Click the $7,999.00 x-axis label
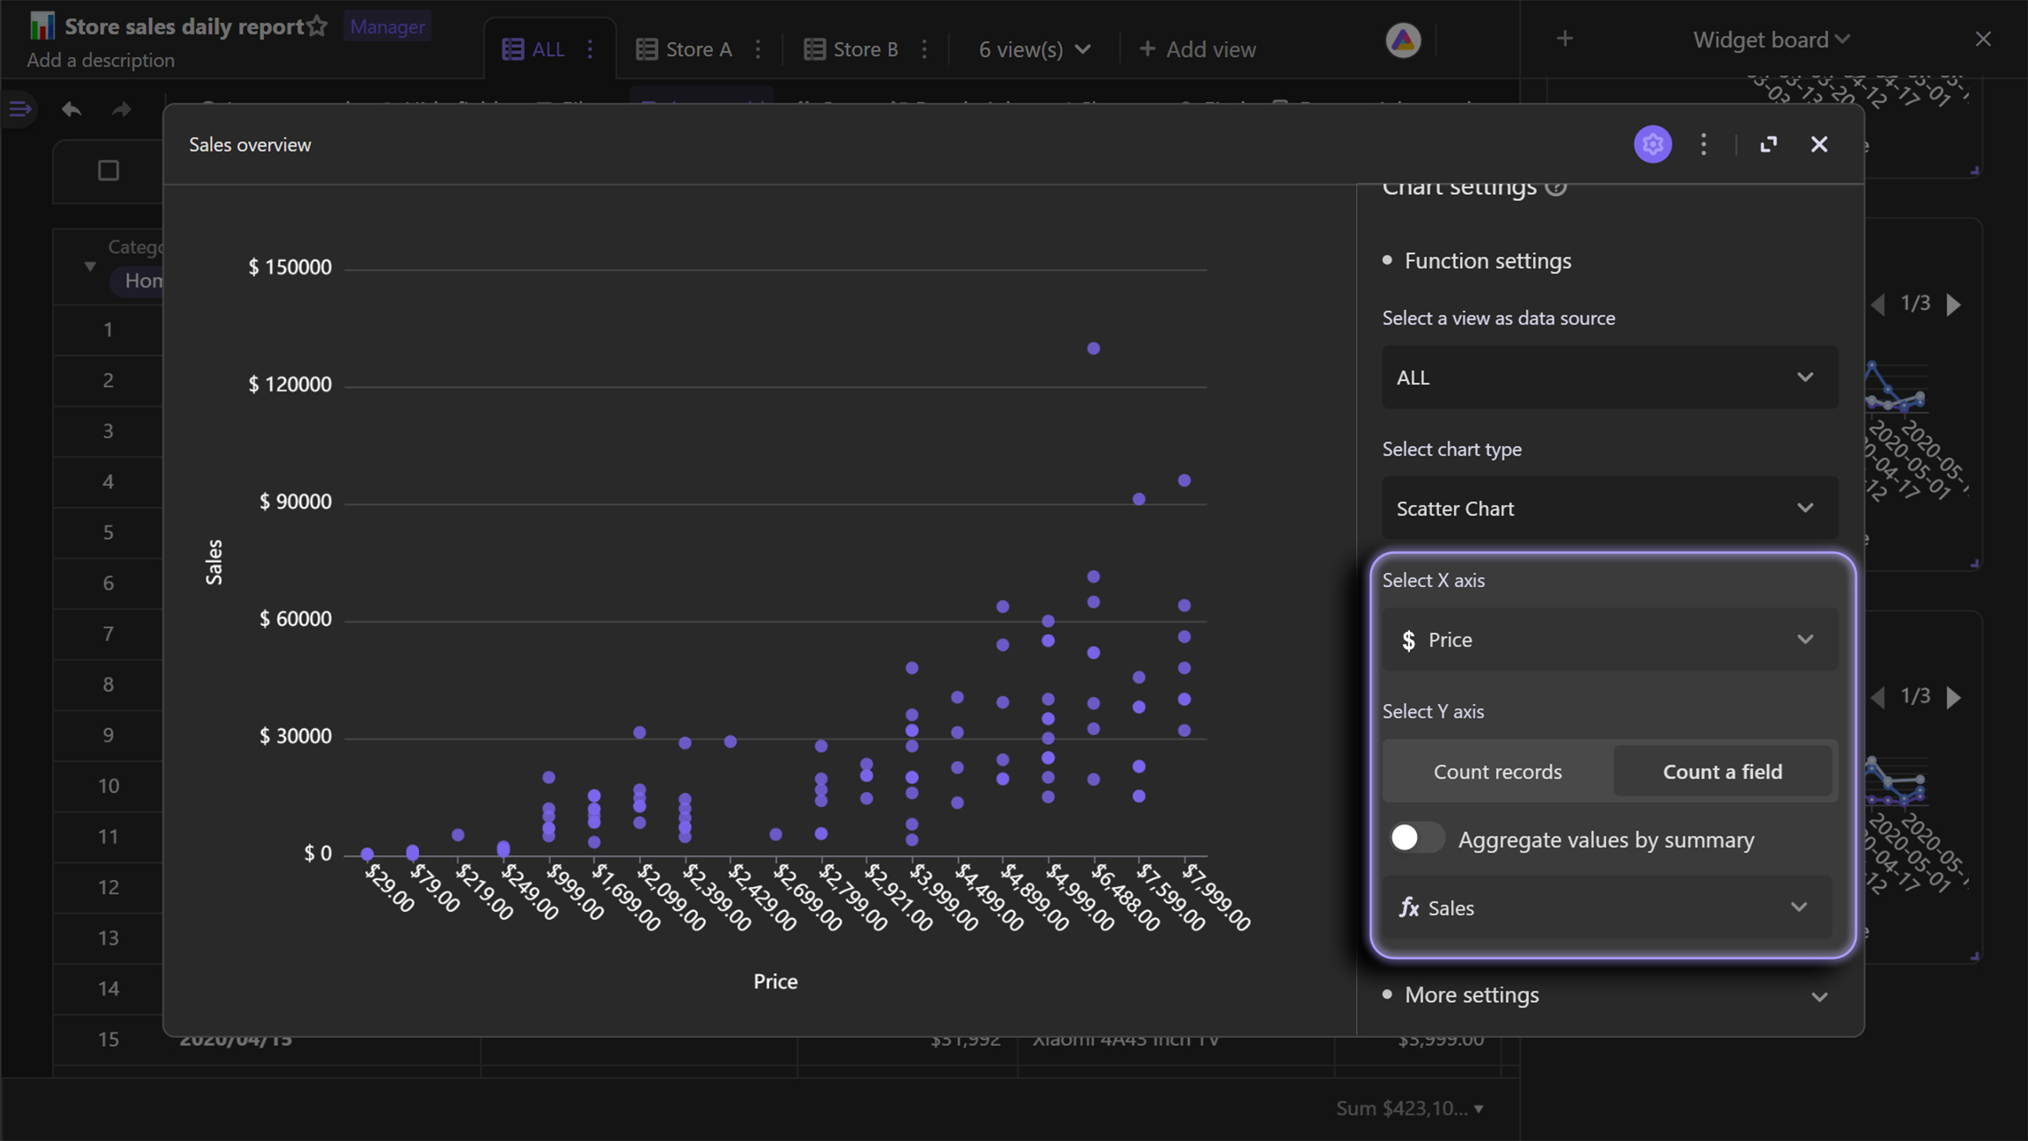2028x1141 pixels. pyautogui.click(x=1216, y=897)
